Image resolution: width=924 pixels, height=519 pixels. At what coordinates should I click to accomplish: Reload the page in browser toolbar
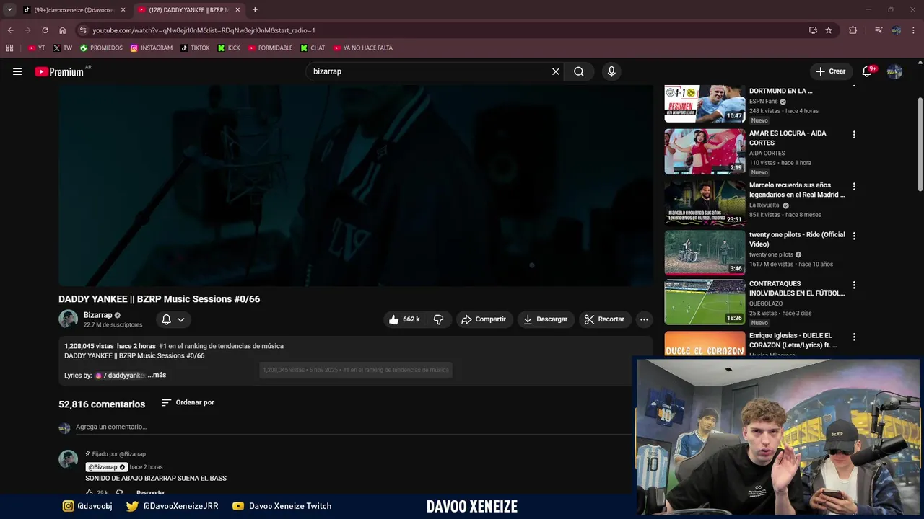point(45,30)
